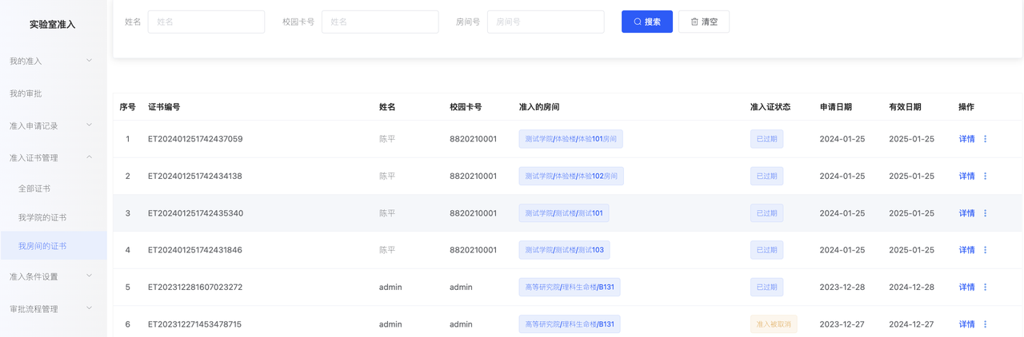Screen dimensions: 1024x337
Task: Select 全部证书 submenu item
Action: tap(53, 188)
